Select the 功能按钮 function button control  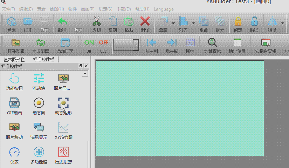tap(14, 79)
